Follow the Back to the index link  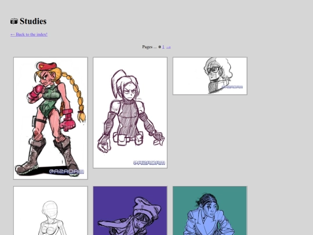[29, 34]
